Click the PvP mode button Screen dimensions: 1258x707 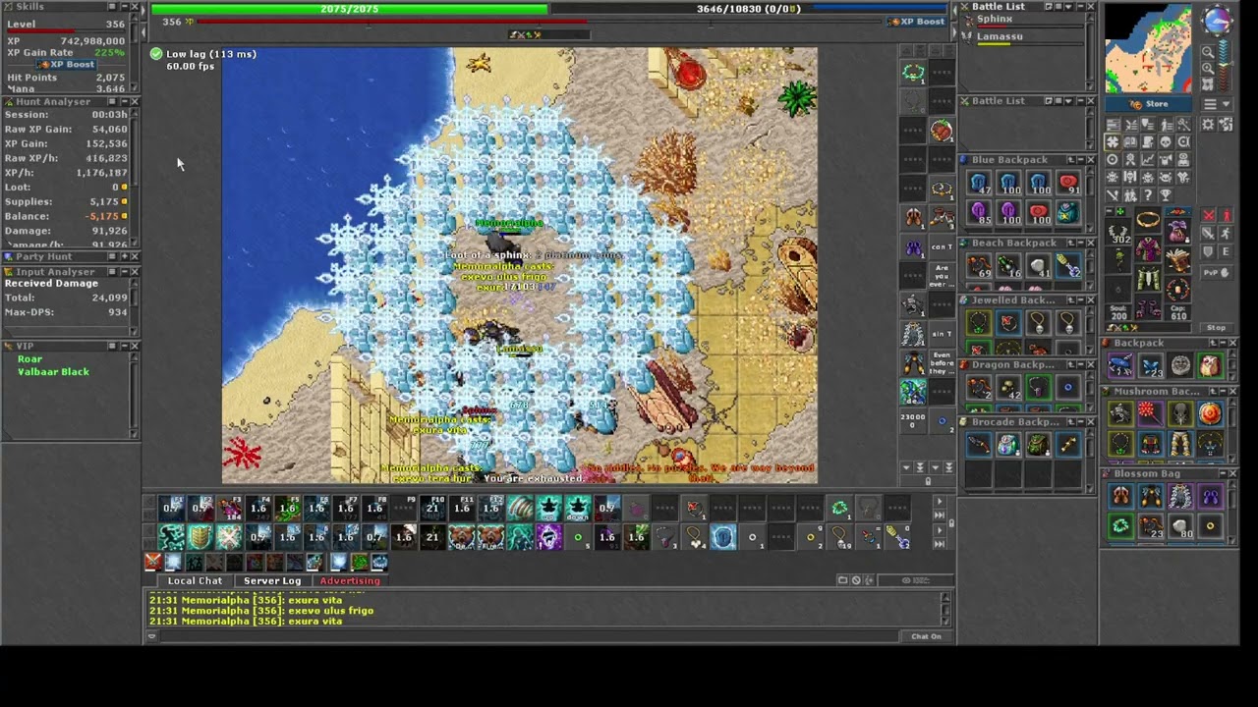[x=1217, y=272]
